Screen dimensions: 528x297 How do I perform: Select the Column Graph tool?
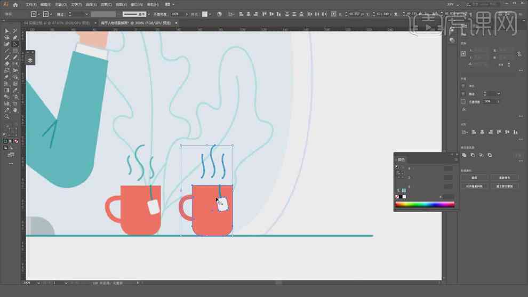[7, 103]
